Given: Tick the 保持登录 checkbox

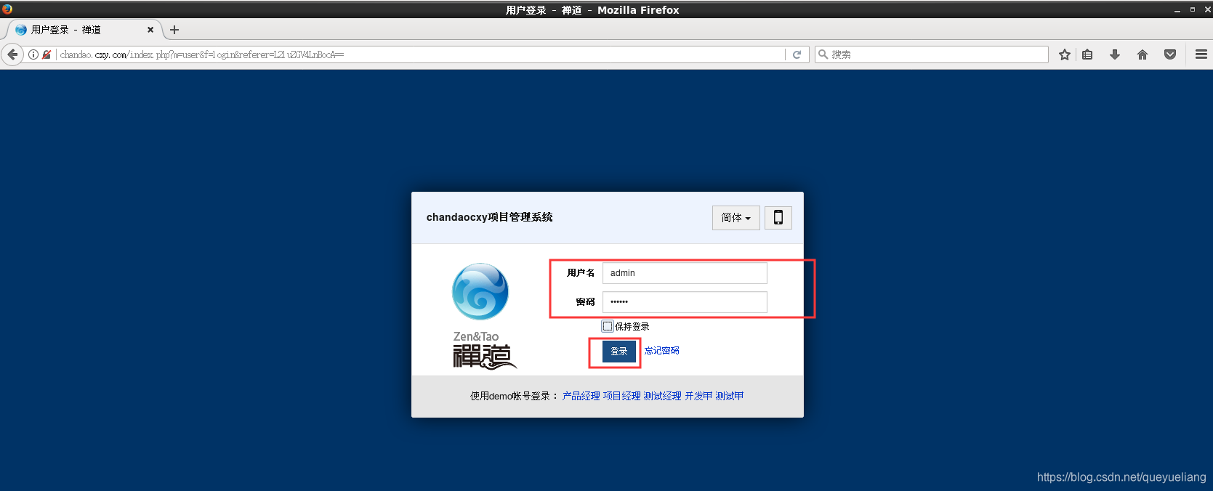Looking at the screenshot, I should click(608, 326).
